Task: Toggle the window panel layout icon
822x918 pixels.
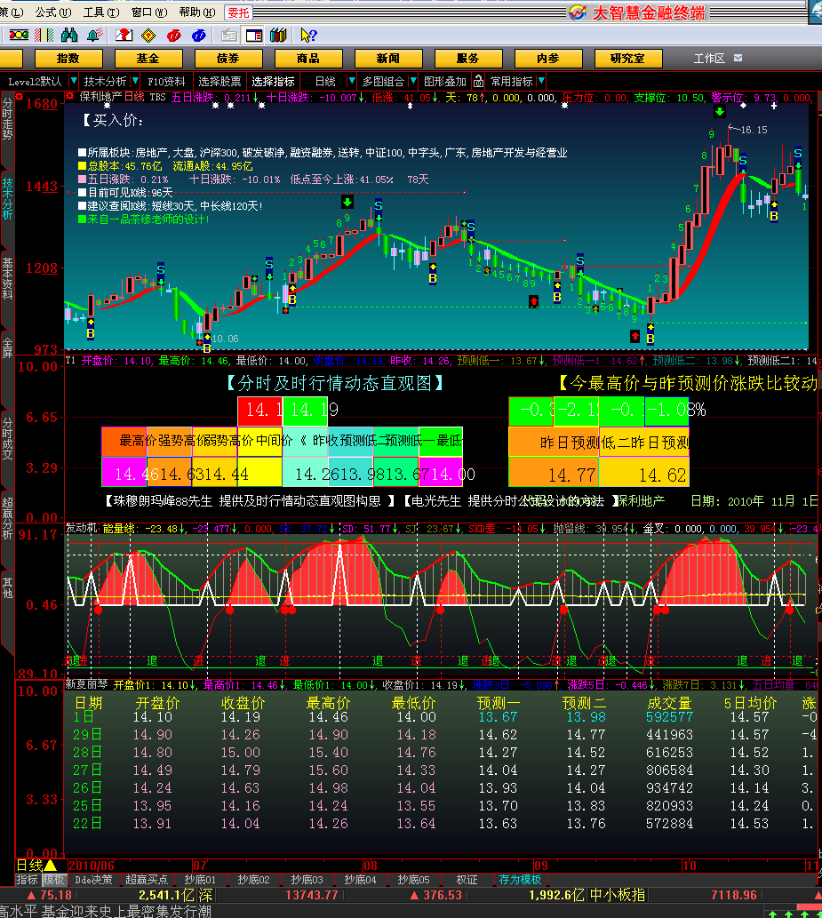Action: (254, 36)
